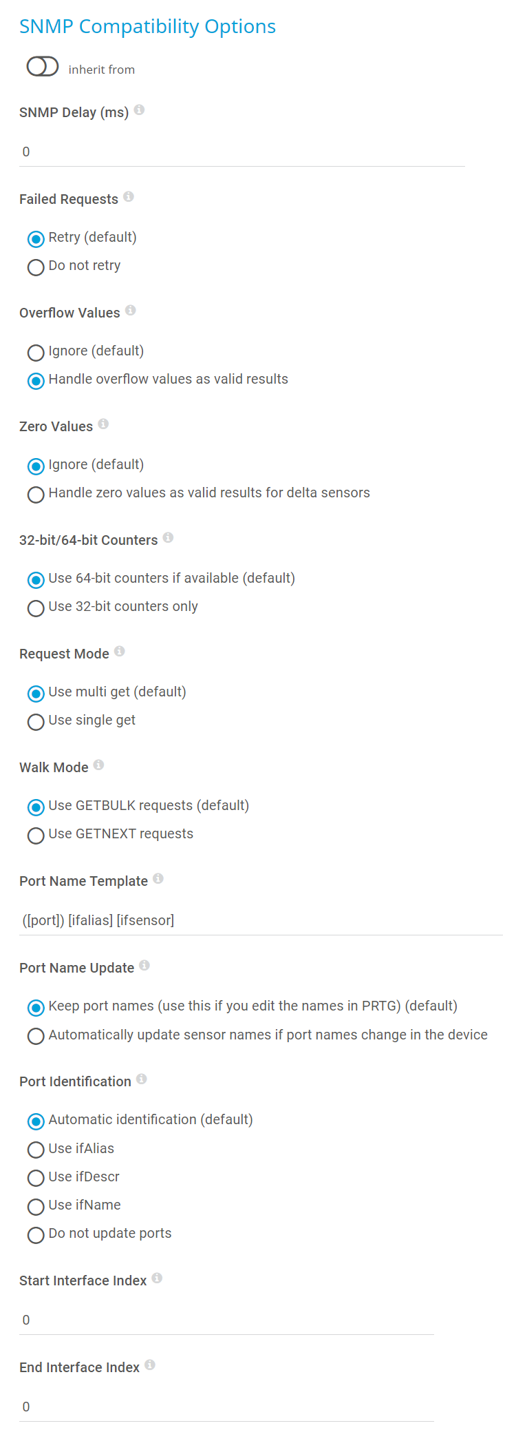Image resolution: width=505 pixels, height=1430 pixels.
Task: Open the Request Mode help icon
Action: click(120, 651)
